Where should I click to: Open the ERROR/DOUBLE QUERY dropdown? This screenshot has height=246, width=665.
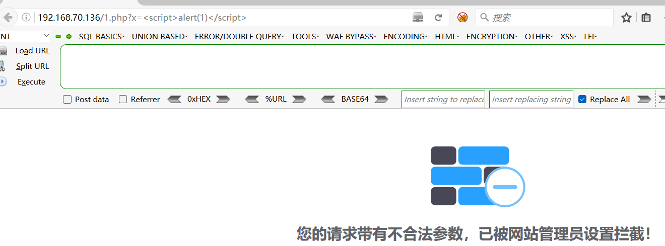click(x=239, y=37)
